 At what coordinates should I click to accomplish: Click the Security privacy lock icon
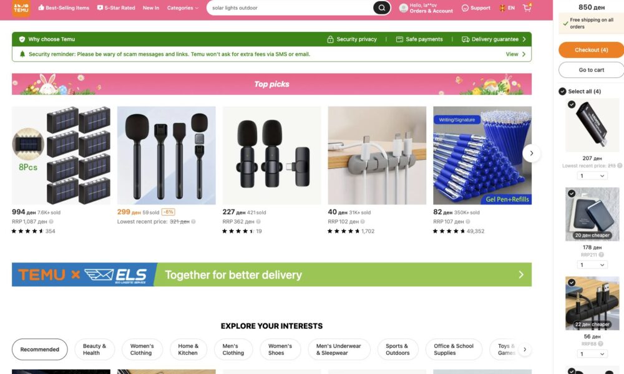tap(330, 39)
